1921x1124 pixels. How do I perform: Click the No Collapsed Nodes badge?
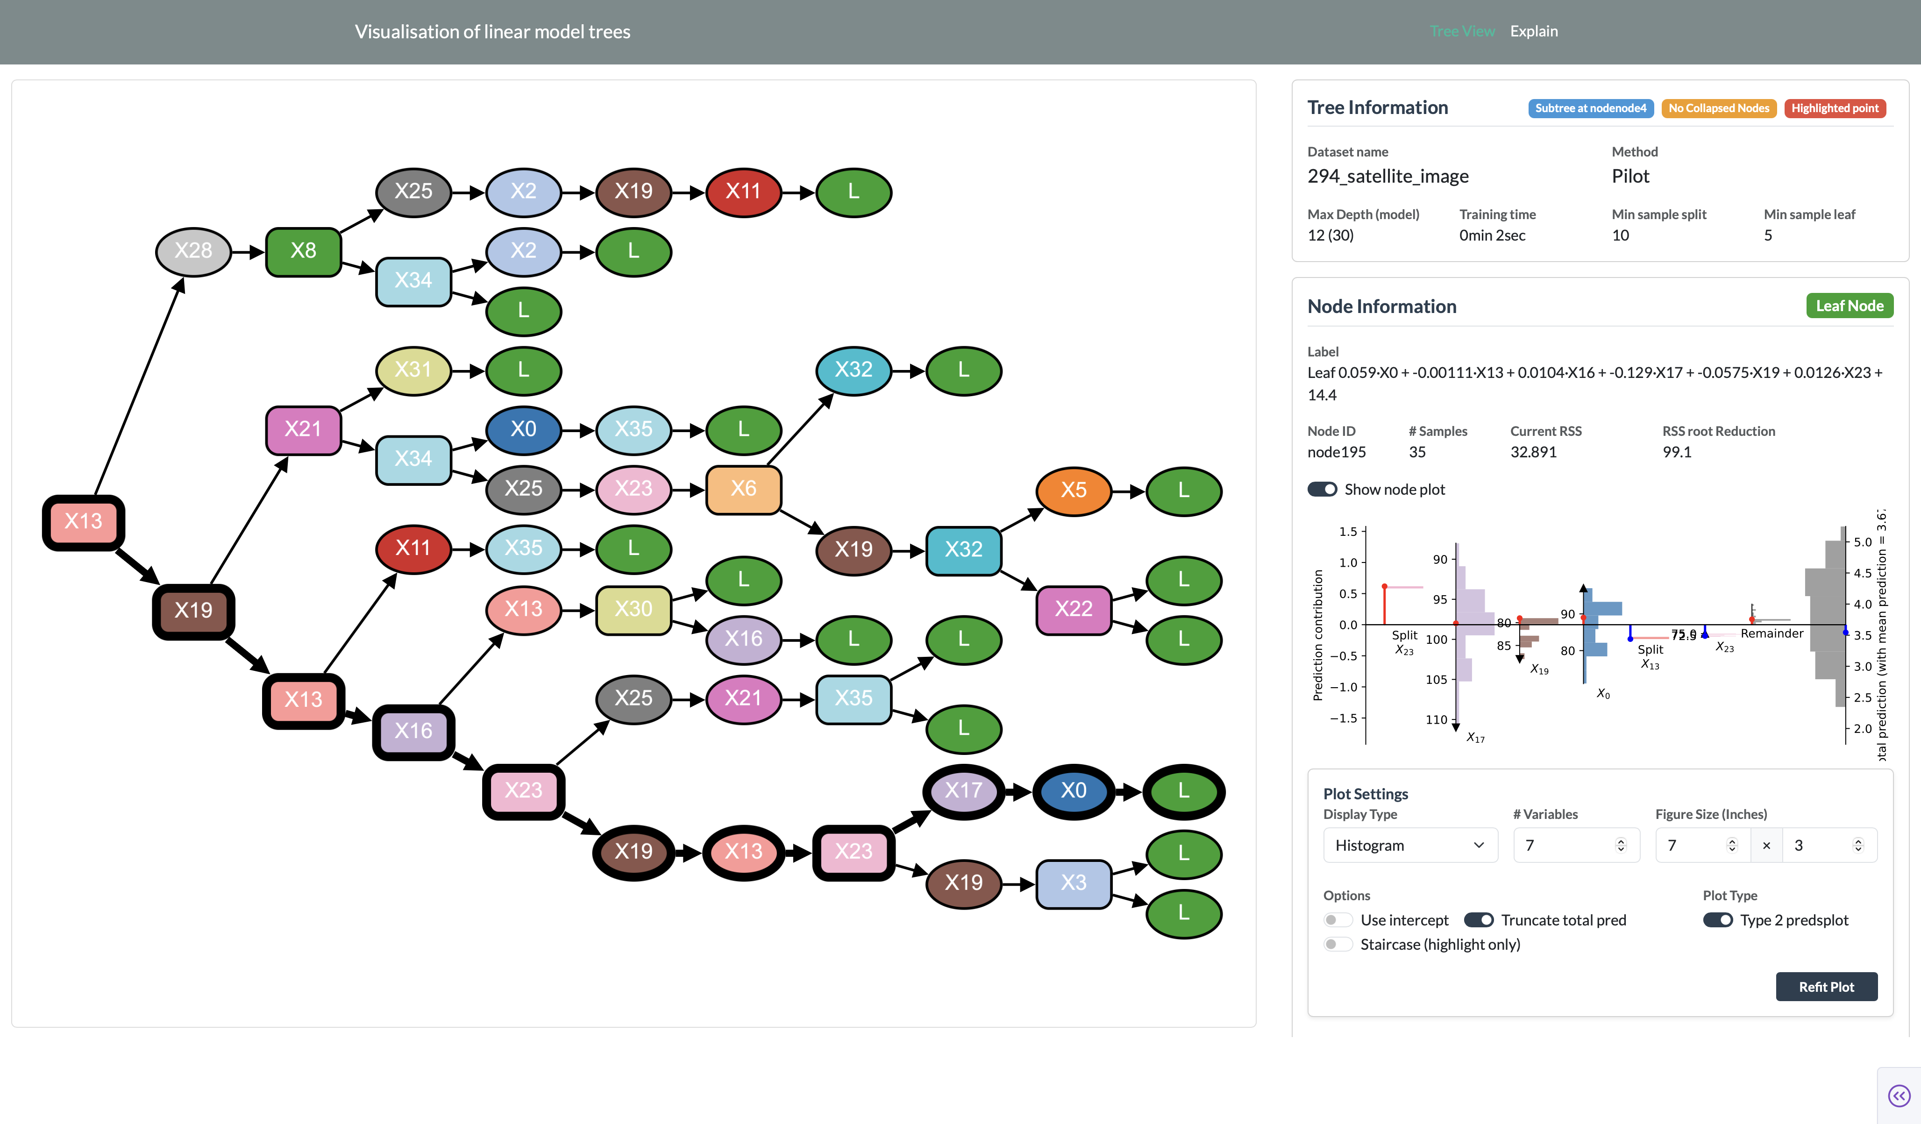click(1718, 108)
